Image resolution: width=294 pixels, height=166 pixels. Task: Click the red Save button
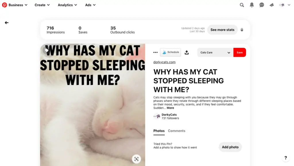tap(240, 53)
